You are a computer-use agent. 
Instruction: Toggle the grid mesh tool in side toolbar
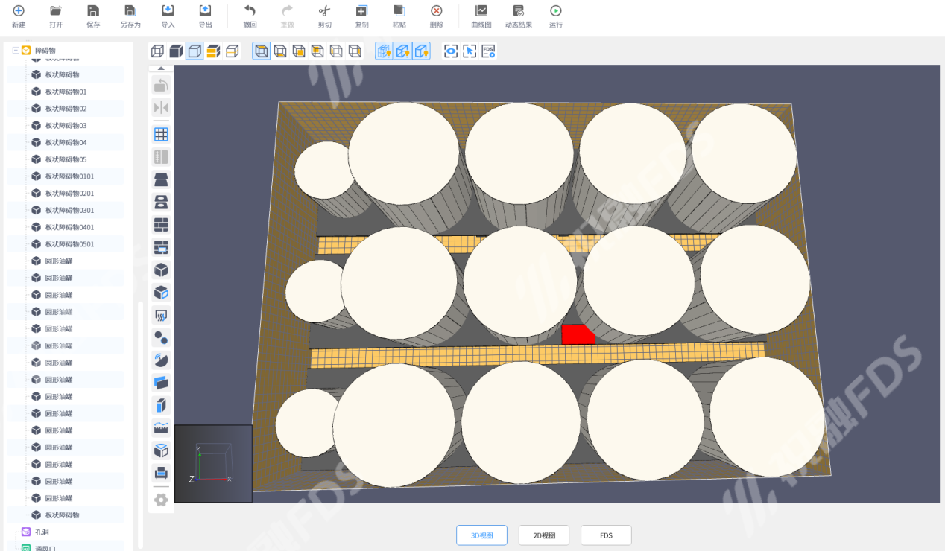coord(161,135)
